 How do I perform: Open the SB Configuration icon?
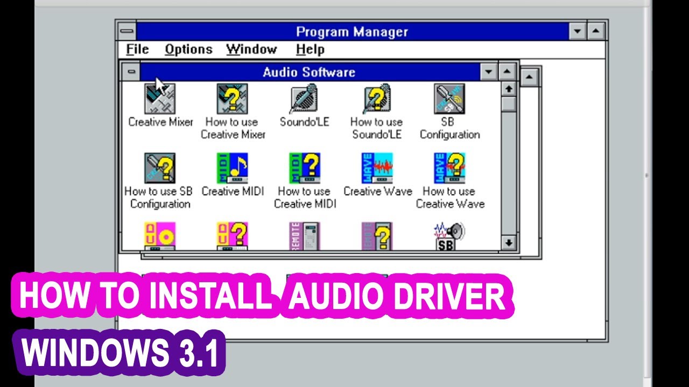point(449,99)
